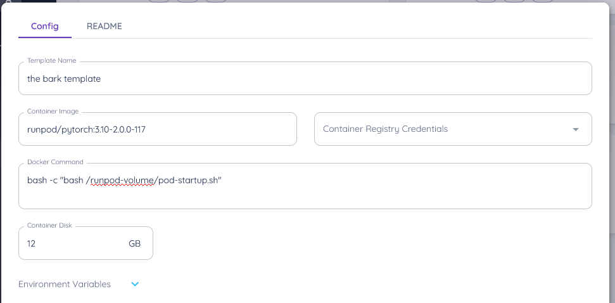615x303 pixels.
Task: Expand the Environment Variables section label
Action: (65, 284)
